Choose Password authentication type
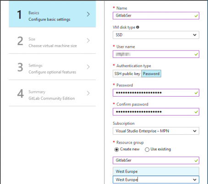 151,74
